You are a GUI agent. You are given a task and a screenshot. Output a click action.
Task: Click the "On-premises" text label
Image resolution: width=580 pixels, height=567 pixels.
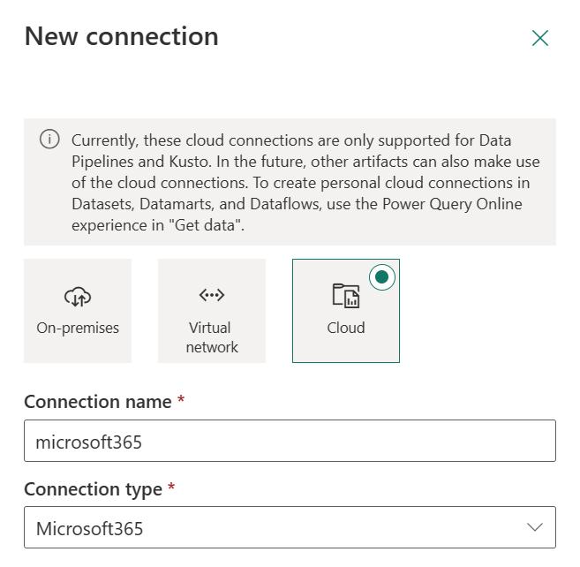pyautogui.click(x=78, y=328)
